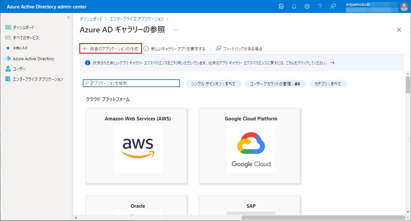The height and width of the screenshot is (221, 411).
Task: Open the directory and subscription filter icon
Action: (x=281, y=6)
